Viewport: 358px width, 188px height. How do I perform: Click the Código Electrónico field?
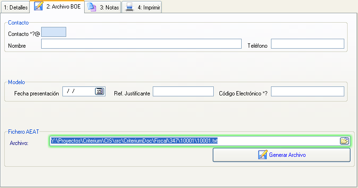tap(307, 91)
